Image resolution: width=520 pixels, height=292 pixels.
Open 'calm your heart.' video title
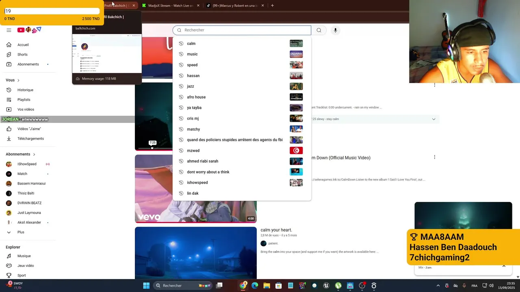276,230
